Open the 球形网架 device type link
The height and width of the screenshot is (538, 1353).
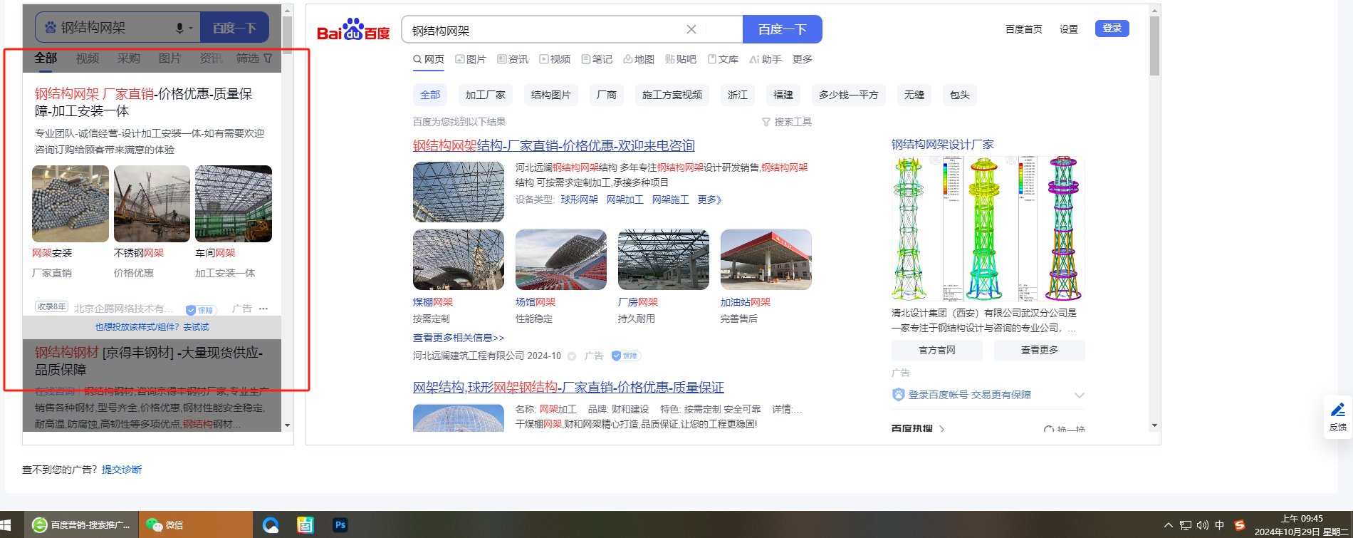[x=580, y=200]
